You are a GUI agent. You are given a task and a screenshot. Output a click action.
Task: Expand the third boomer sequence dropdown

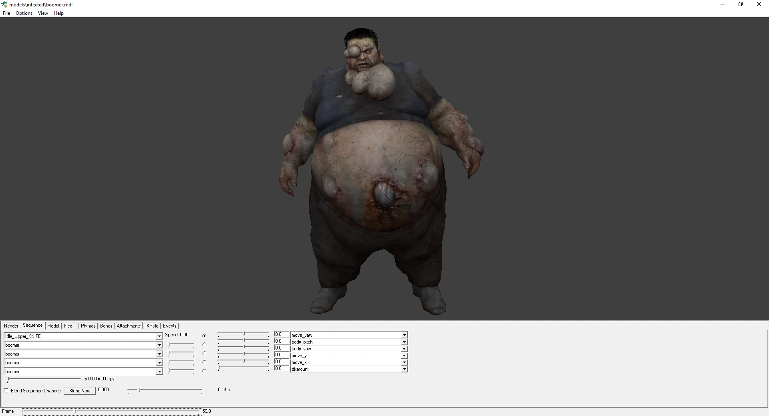click(159, 363)
